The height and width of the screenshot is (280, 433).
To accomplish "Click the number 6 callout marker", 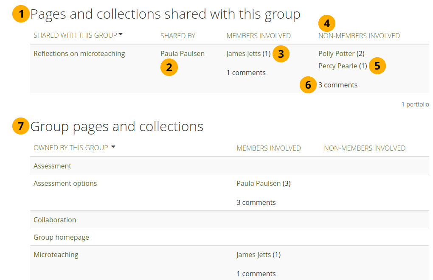I will [308, 85].
